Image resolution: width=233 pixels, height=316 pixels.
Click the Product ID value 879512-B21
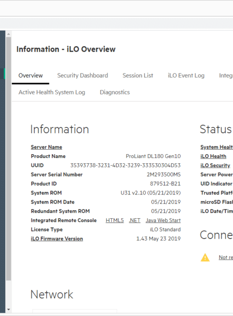click(x=165, y=184)
